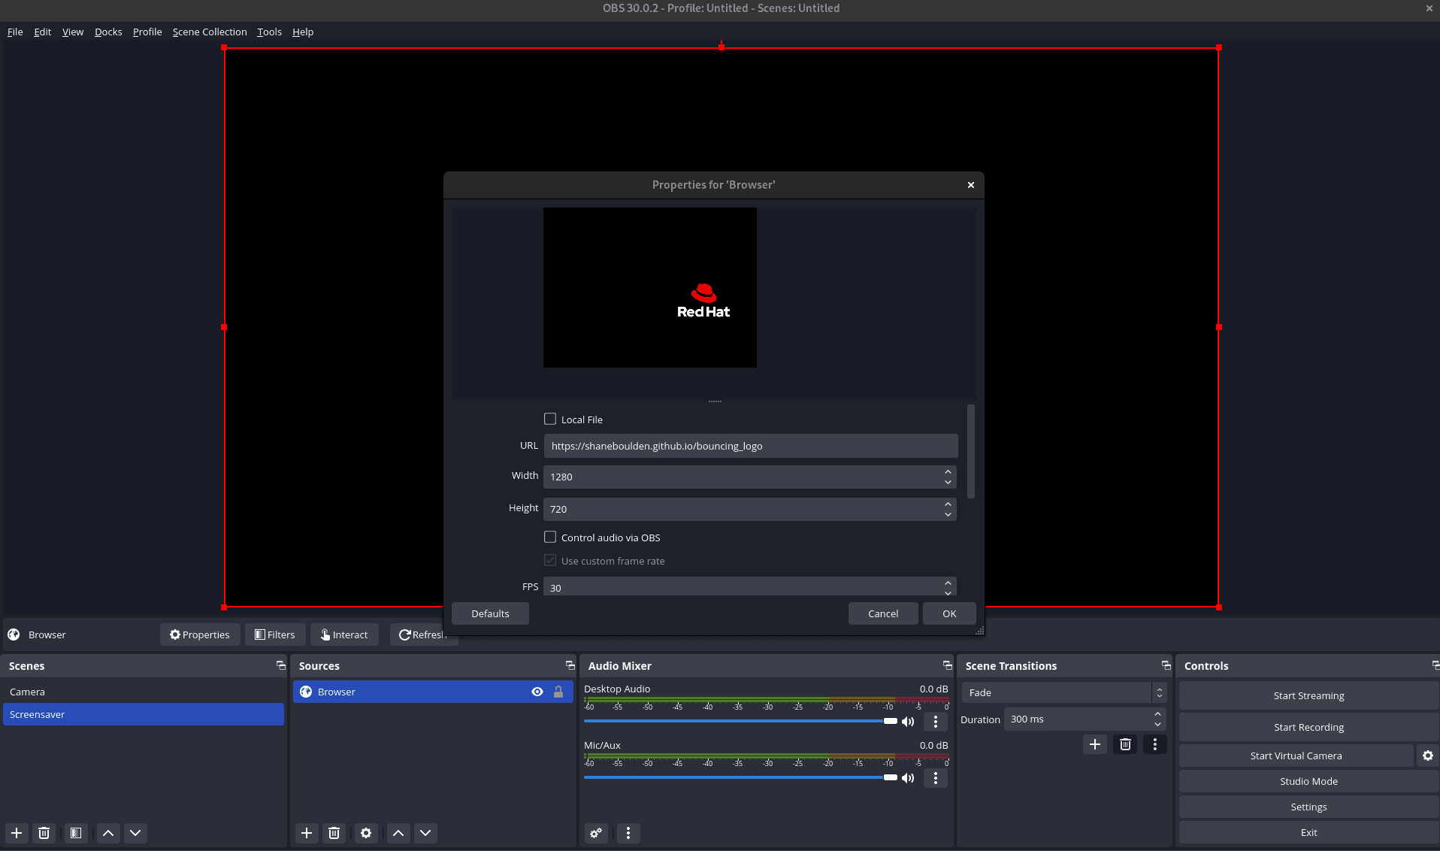
Task: Mute Mic/Aux speaker icon
Action: pyautogui.click(x=908, y=778)
